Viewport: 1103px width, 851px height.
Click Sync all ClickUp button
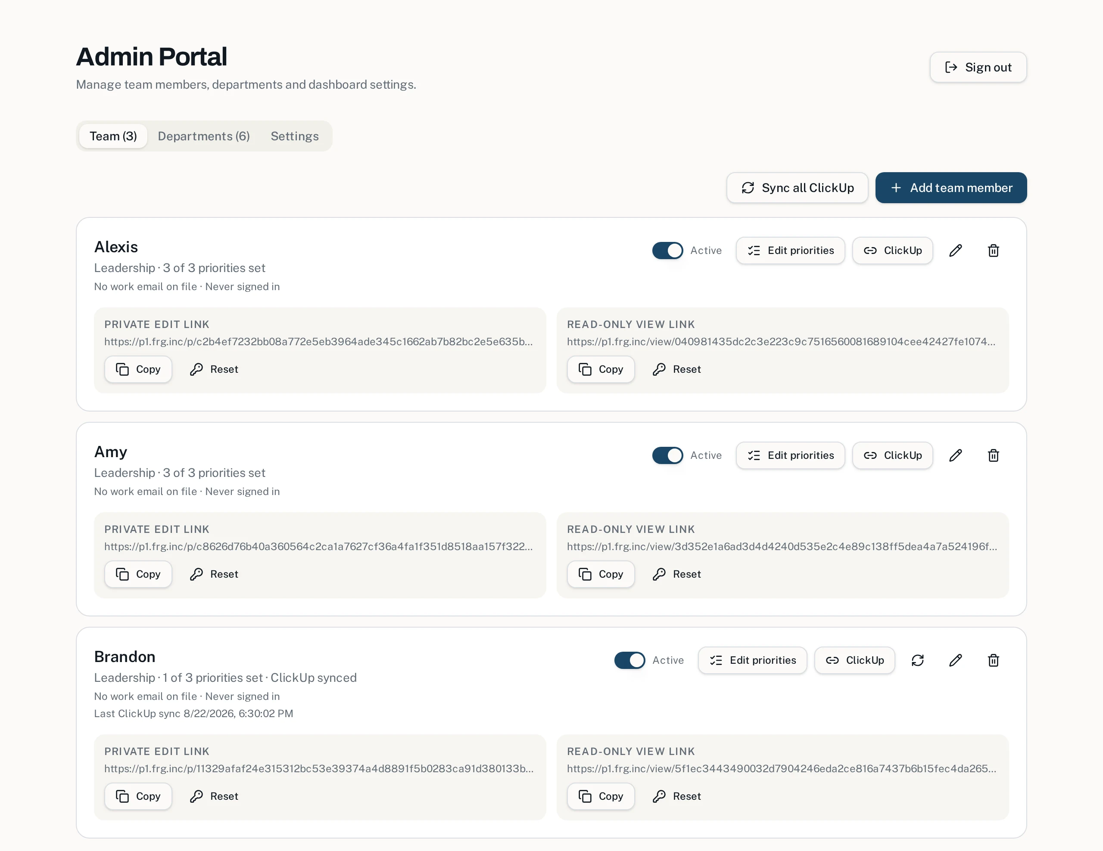tap(797, 188)
